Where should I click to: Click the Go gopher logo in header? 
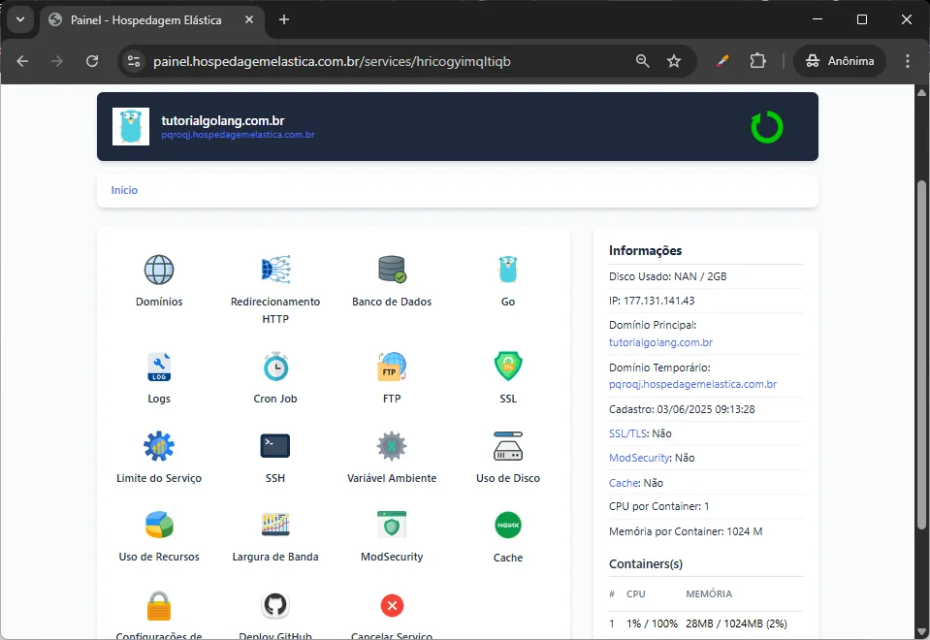pyautogui.click(x=131, y=126)
